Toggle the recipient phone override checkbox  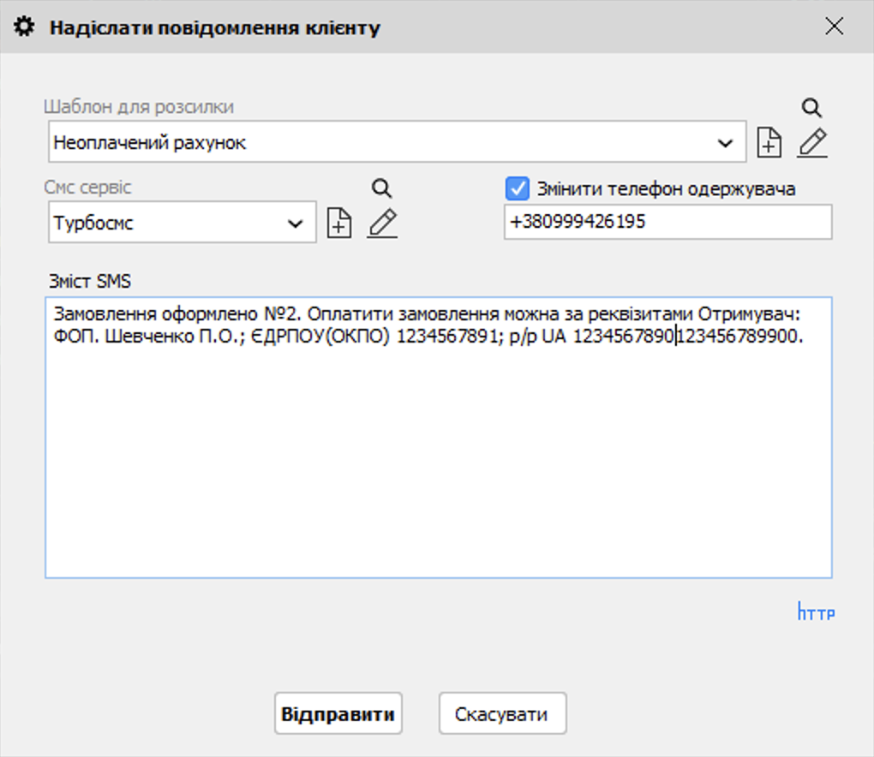point(517,188)
